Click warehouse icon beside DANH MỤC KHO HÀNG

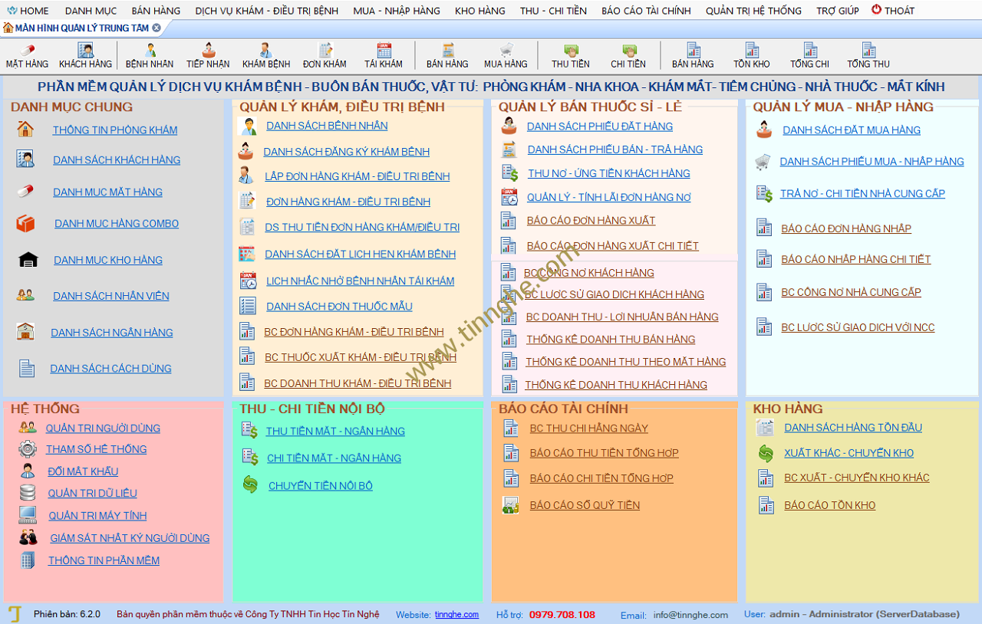[28, 259]
